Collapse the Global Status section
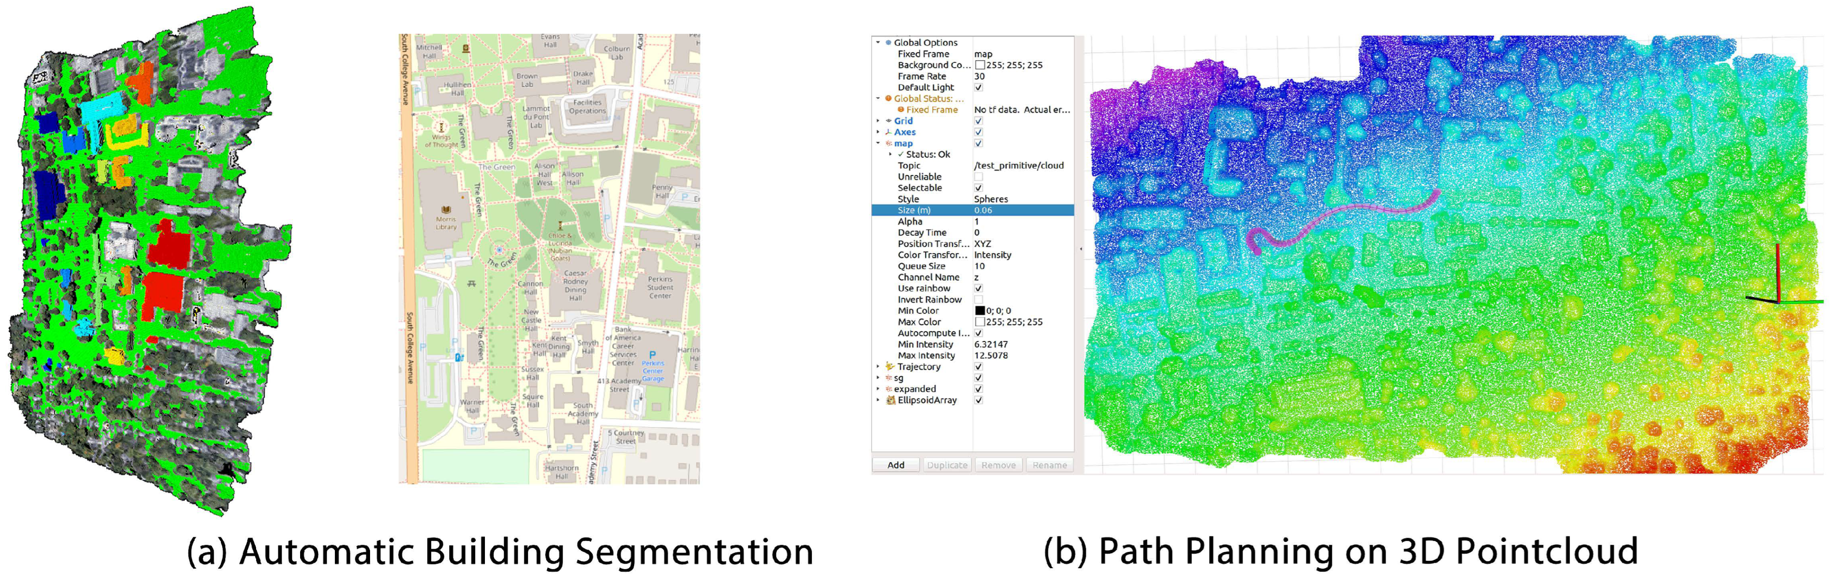1834x577 pixels. coord(878,99)
